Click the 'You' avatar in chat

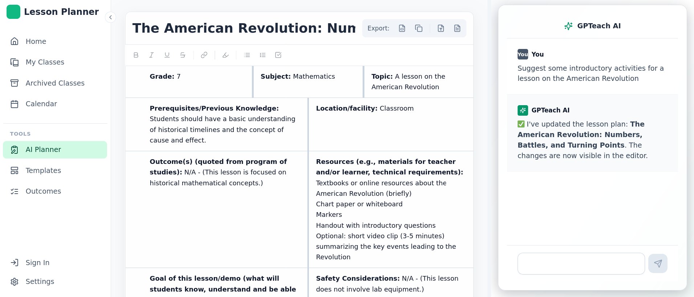[523, 54]
